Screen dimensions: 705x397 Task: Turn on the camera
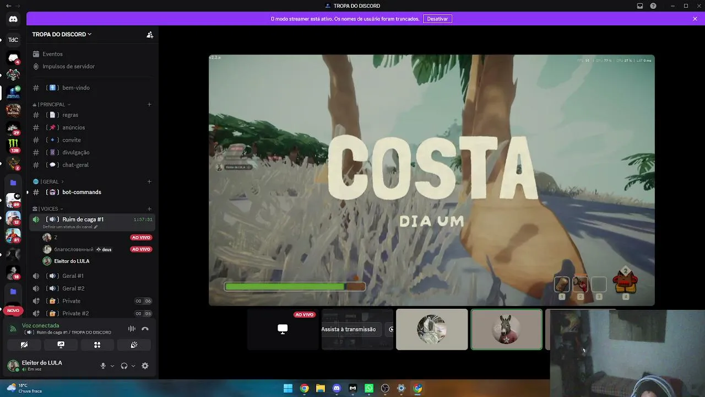24,345
